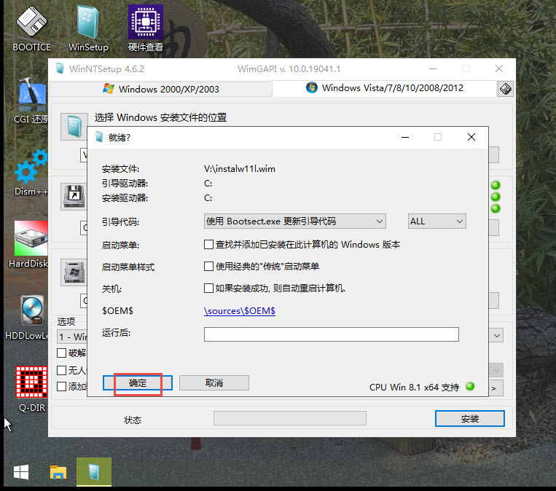The image size is (556, 491).
Task: Click the installation drive icon in WinNTSetup
Action: pos(74,272)
